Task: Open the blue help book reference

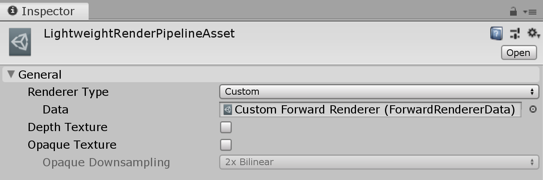Action: (x=496, y=33)
